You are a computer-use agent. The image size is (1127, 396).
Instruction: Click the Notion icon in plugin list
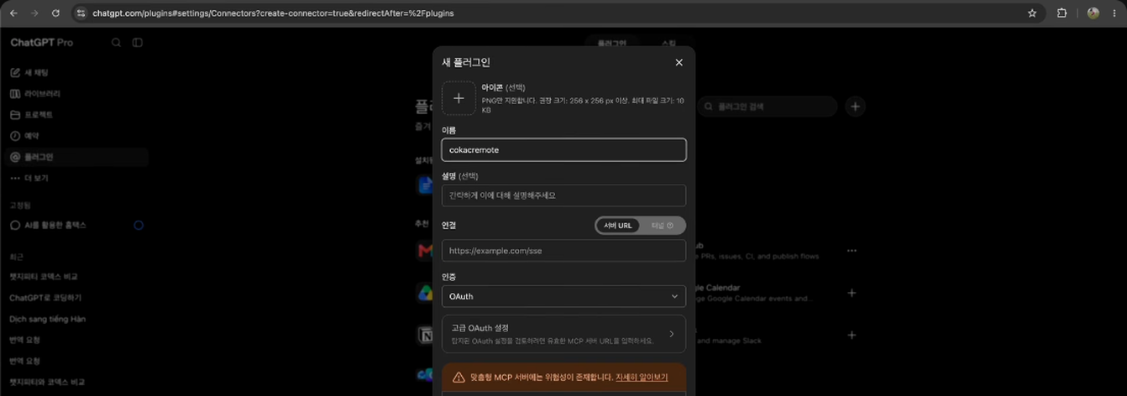tap(426, 335)
